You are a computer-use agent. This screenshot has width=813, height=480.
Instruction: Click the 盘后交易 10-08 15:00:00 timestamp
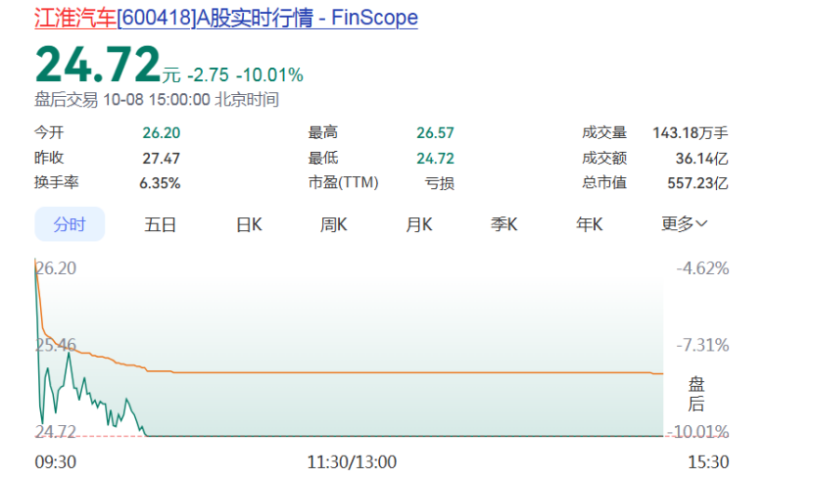157,99
